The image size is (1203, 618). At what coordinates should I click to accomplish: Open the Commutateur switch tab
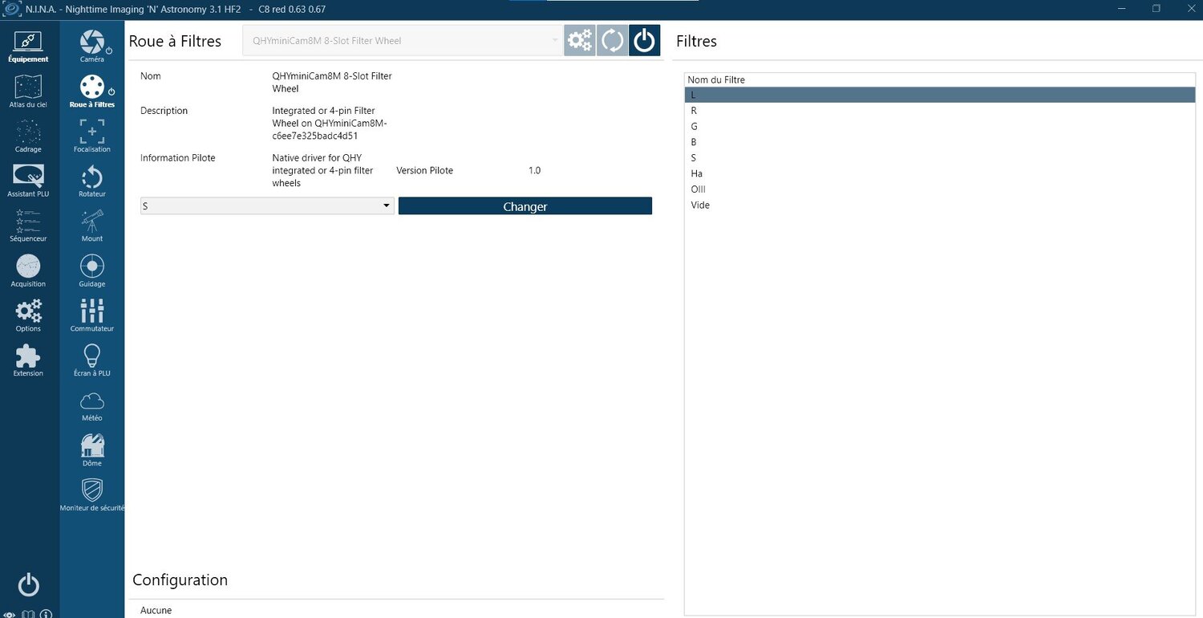click(x=92, y=316)
